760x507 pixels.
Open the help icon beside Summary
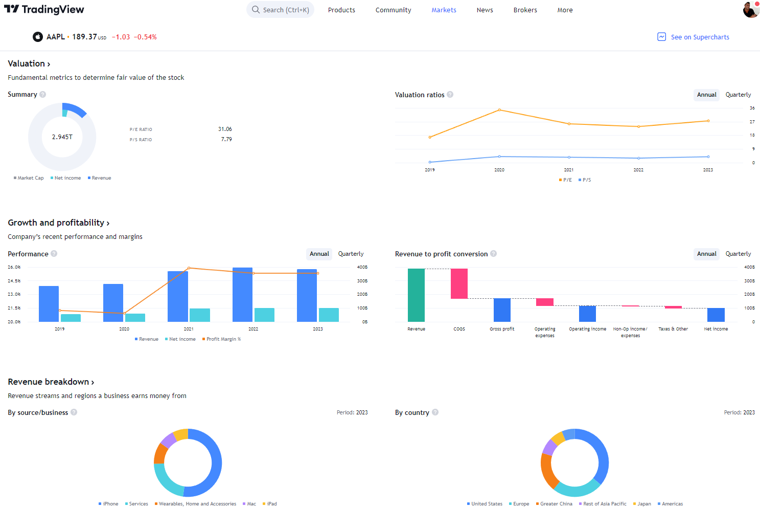[43, 94]
